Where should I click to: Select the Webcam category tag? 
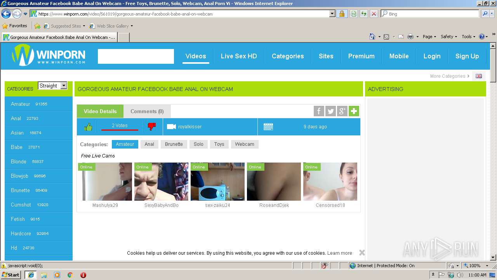(245, 144)
